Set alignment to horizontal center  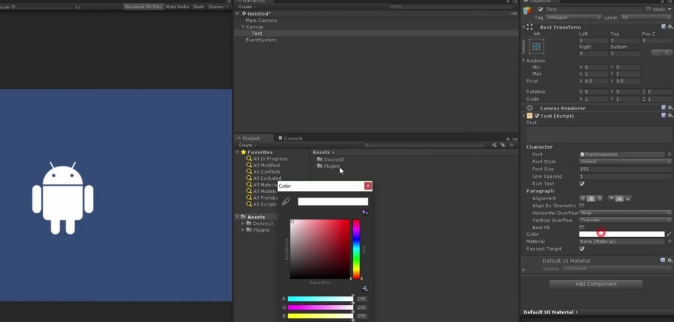pos(591,199)
